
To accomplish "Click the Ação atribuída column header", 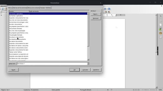I will click(59, 11).
